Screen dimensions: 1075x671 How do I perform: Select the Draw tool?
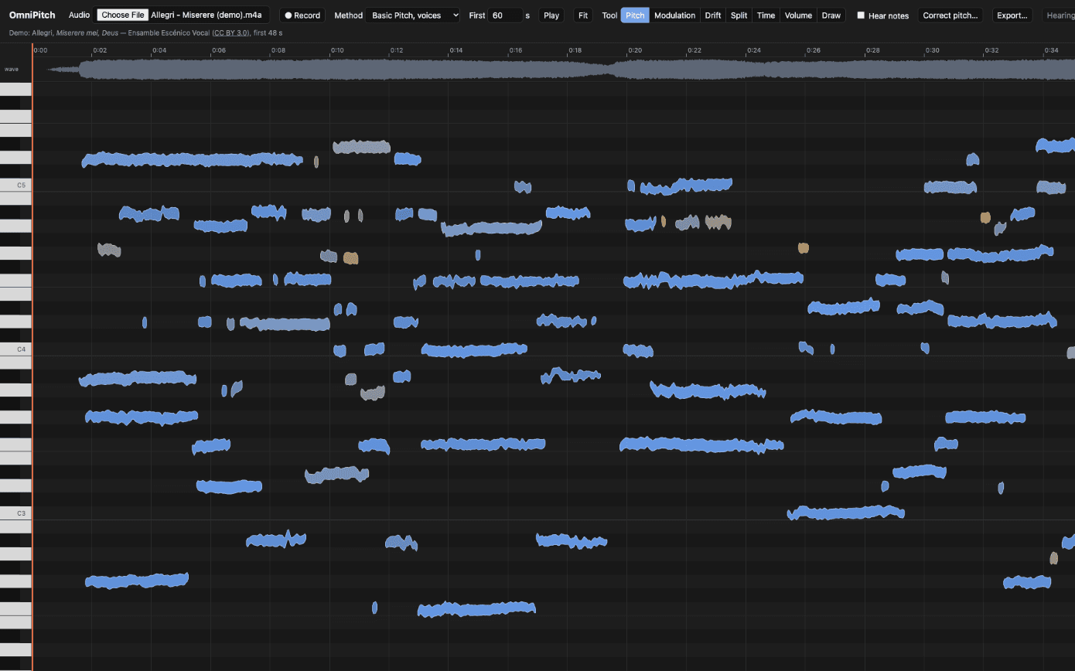click(831, 15)
